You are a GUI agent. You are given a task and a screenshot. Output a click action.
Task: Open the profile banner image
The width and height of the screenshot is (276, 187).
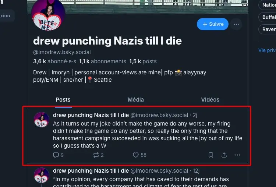[155, 6]
